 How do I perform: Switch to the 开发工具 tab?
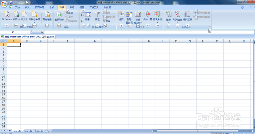click(94, 7)
